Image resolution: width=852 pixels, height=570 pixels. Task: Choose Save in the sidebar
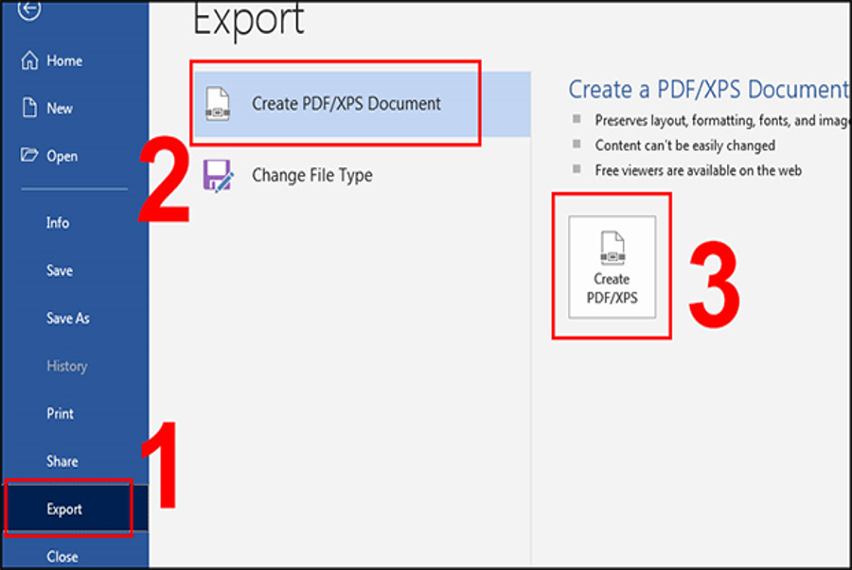pyautogui.click(x=60, y=270)
